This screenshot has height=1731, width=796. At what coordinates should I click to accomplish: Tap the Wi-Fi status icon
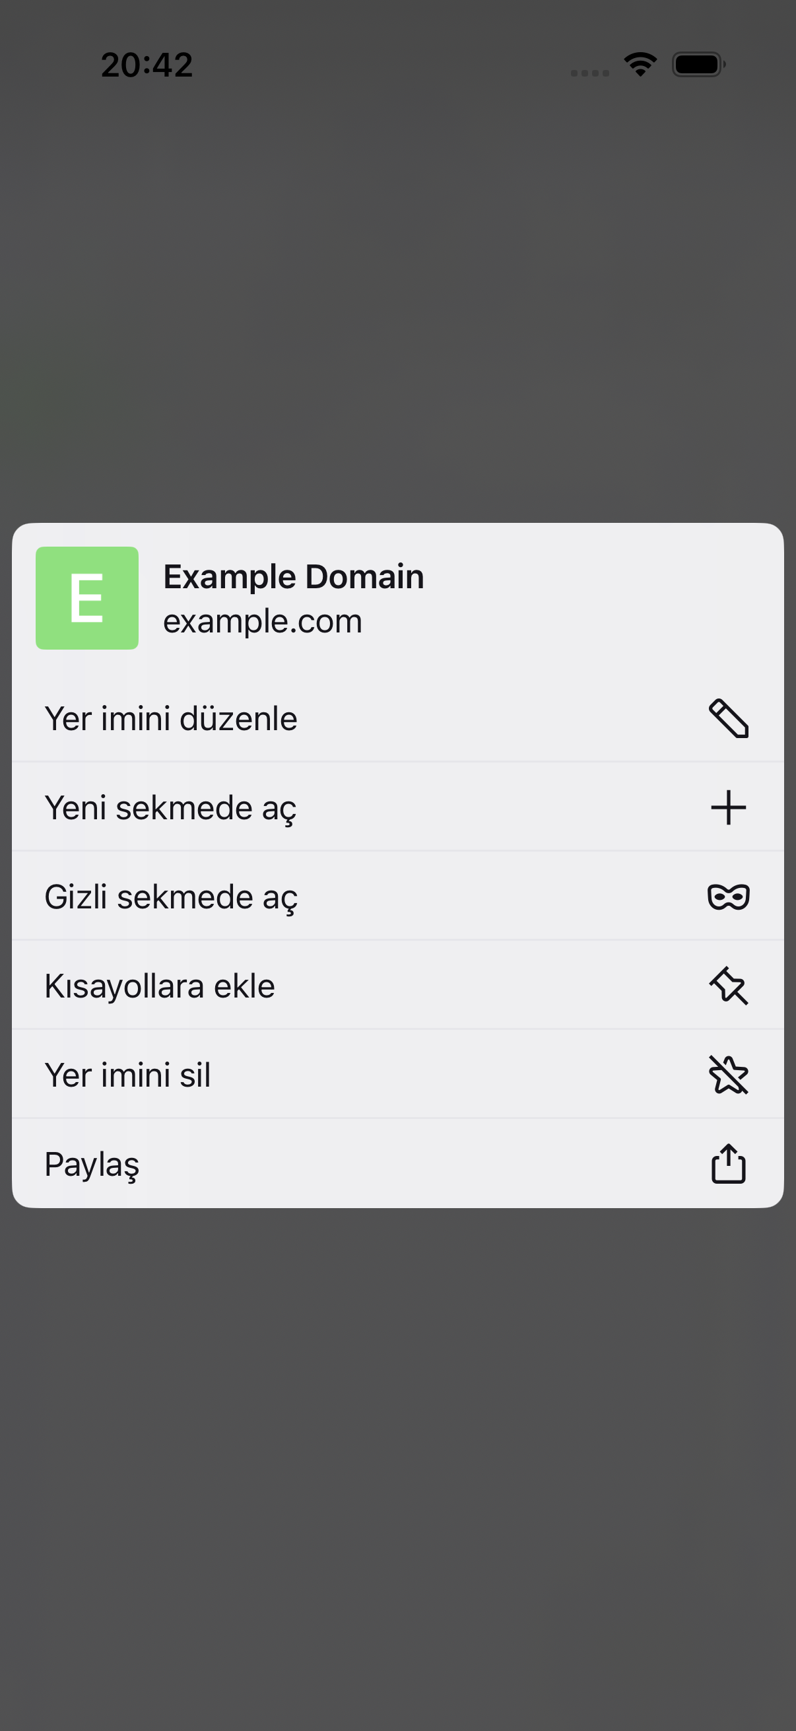coord(640,65)
